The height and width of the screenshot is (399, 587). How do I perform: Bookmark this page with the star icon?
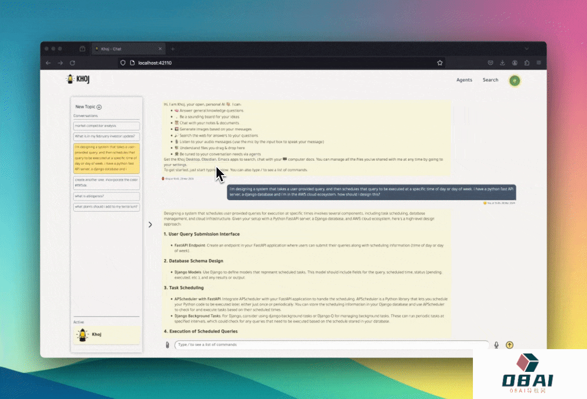[440, 63]
